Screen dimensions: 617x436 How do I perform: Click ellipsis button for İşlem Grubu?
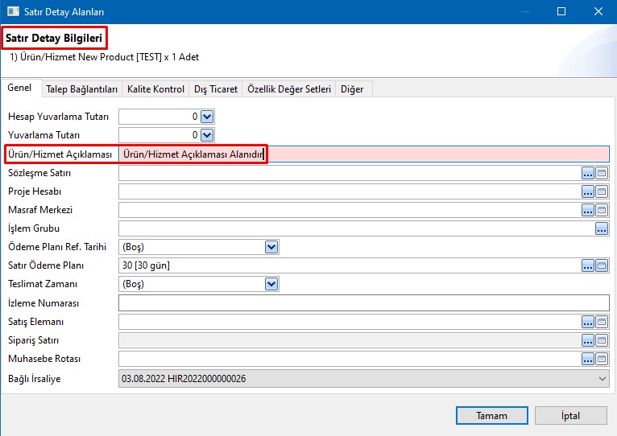click(x=602, y=228)
